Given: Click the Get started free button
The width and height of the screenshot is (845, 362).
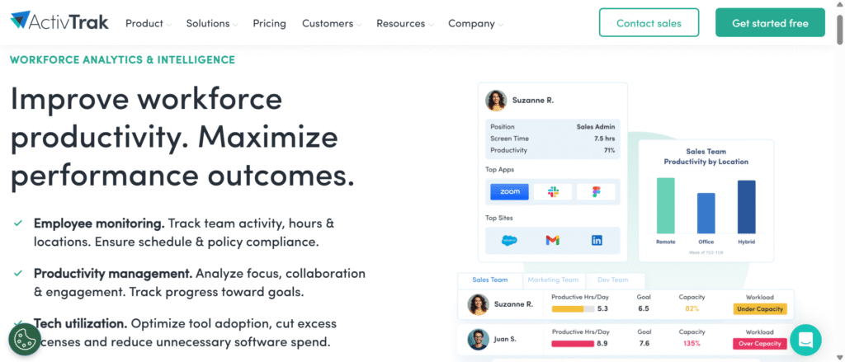Looking at the screenshot, I should pos(770,23).
